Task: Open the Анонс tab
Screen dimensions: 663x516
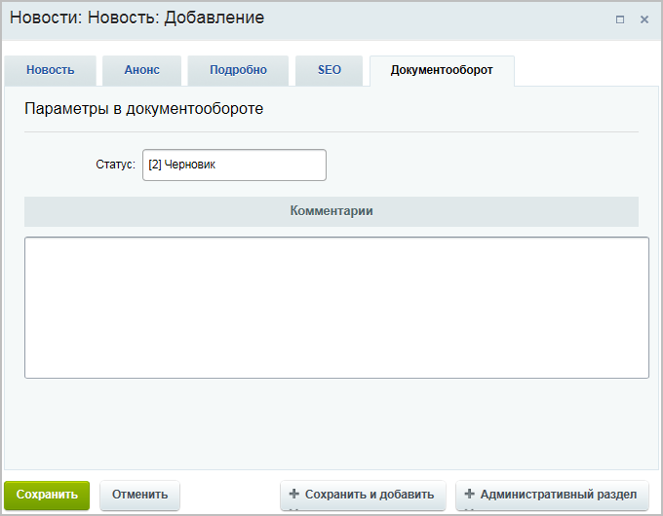Action: (x=141, y=70)
